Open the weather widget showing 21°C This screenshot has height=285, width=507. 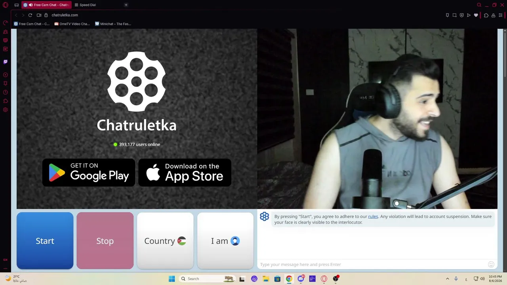point(16,279)
